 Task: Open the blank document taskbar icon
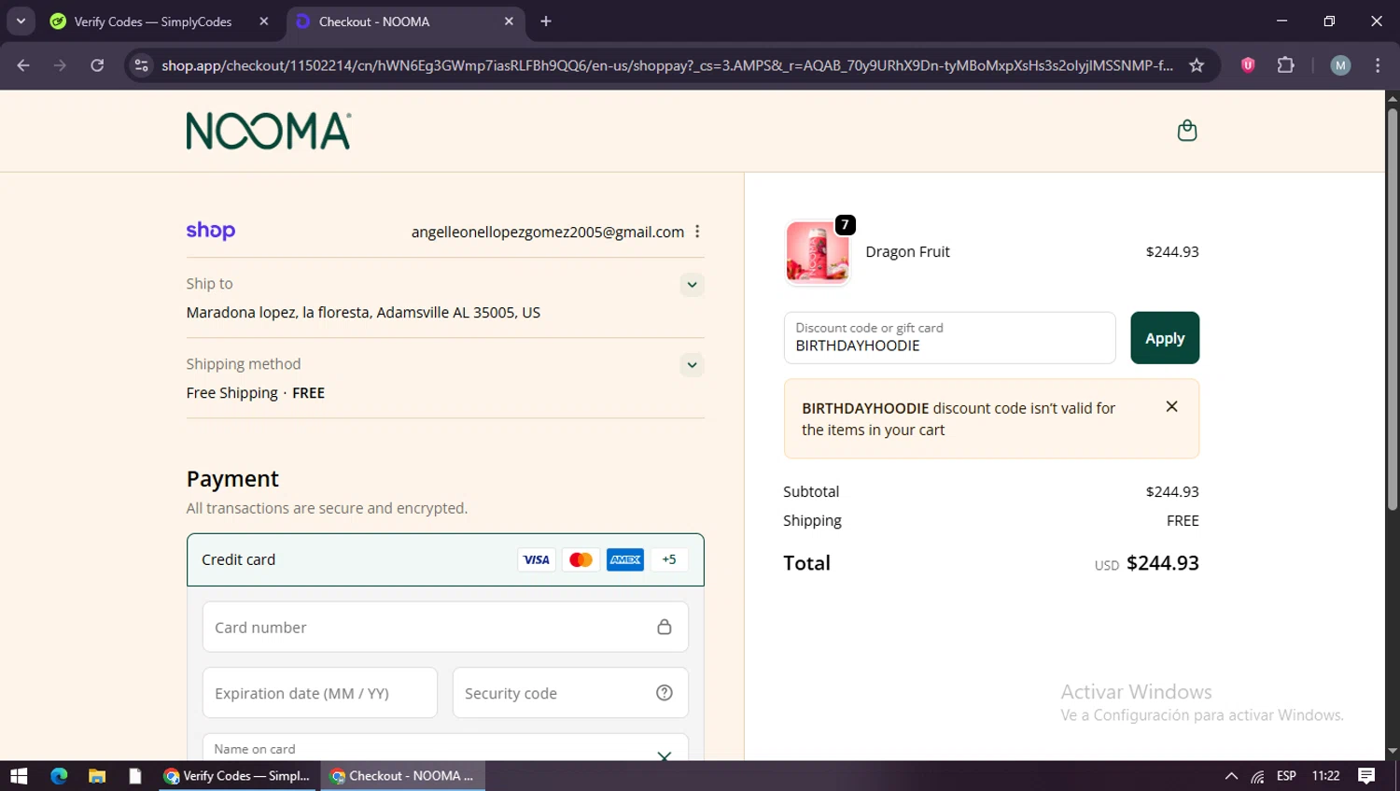pyautogui.click(x=135, y=776)
